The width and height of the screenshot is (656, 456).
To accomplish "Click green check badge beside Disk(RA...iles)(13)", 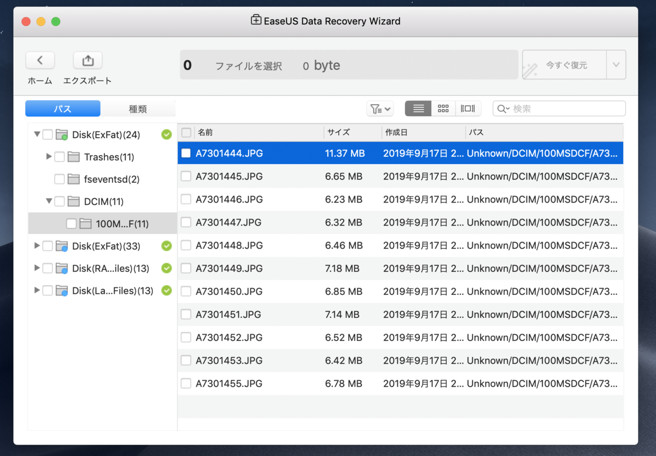I will (167, 268).
